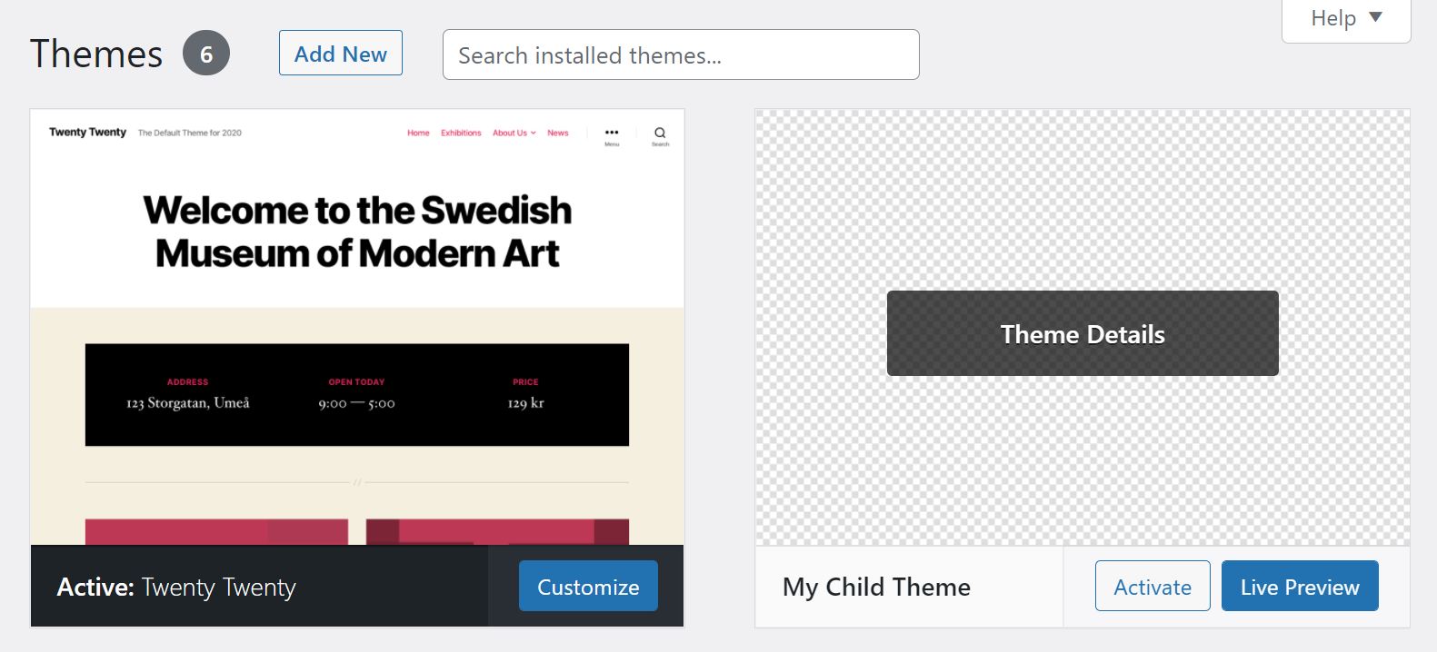Click the Twenty Twenty site title in preview
The image size is (1437, 652).
(x=87, y=133)
